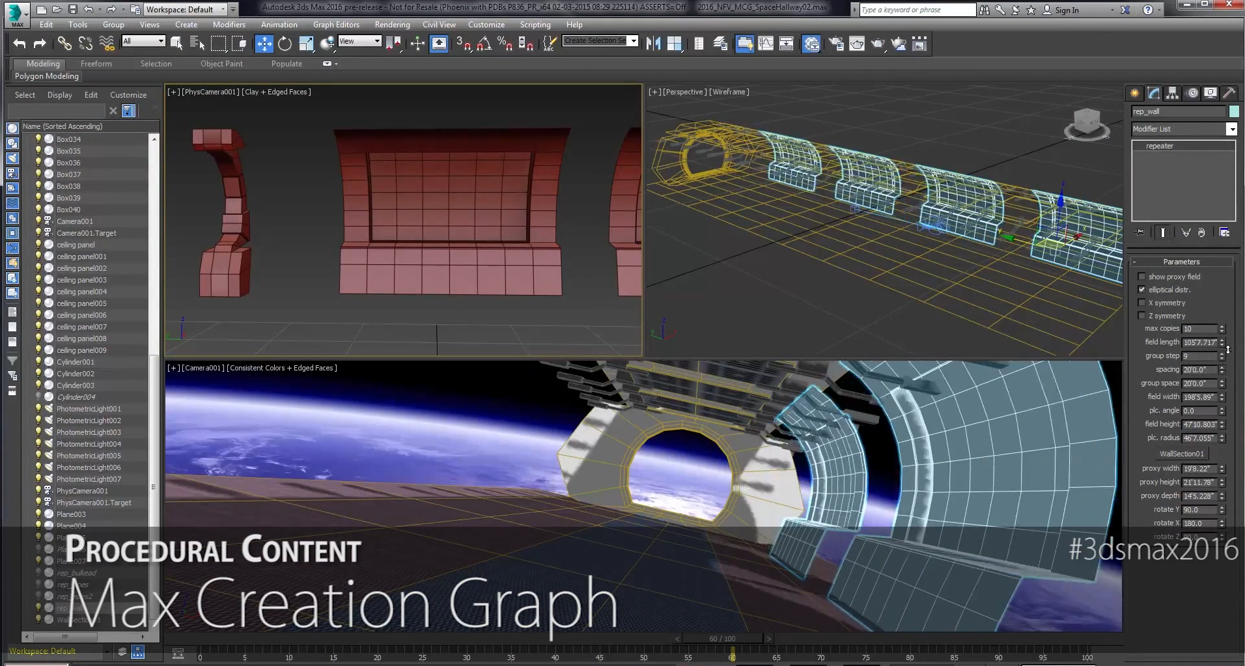1245x666 pixels.
Task: Check the show proxy field option
Action: [1141, 277]
